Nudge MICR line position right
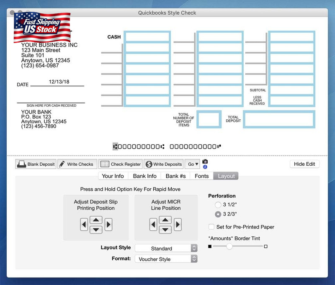335x285 pixels. point(178,224)
